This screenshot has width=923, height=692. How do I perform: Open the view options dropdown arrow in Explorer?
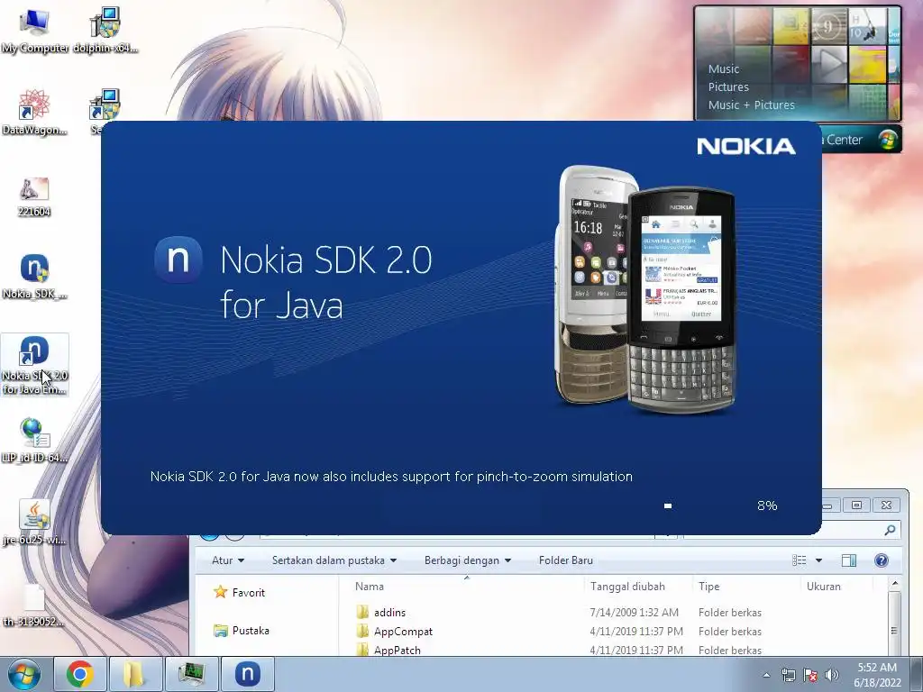pos(818,560)
